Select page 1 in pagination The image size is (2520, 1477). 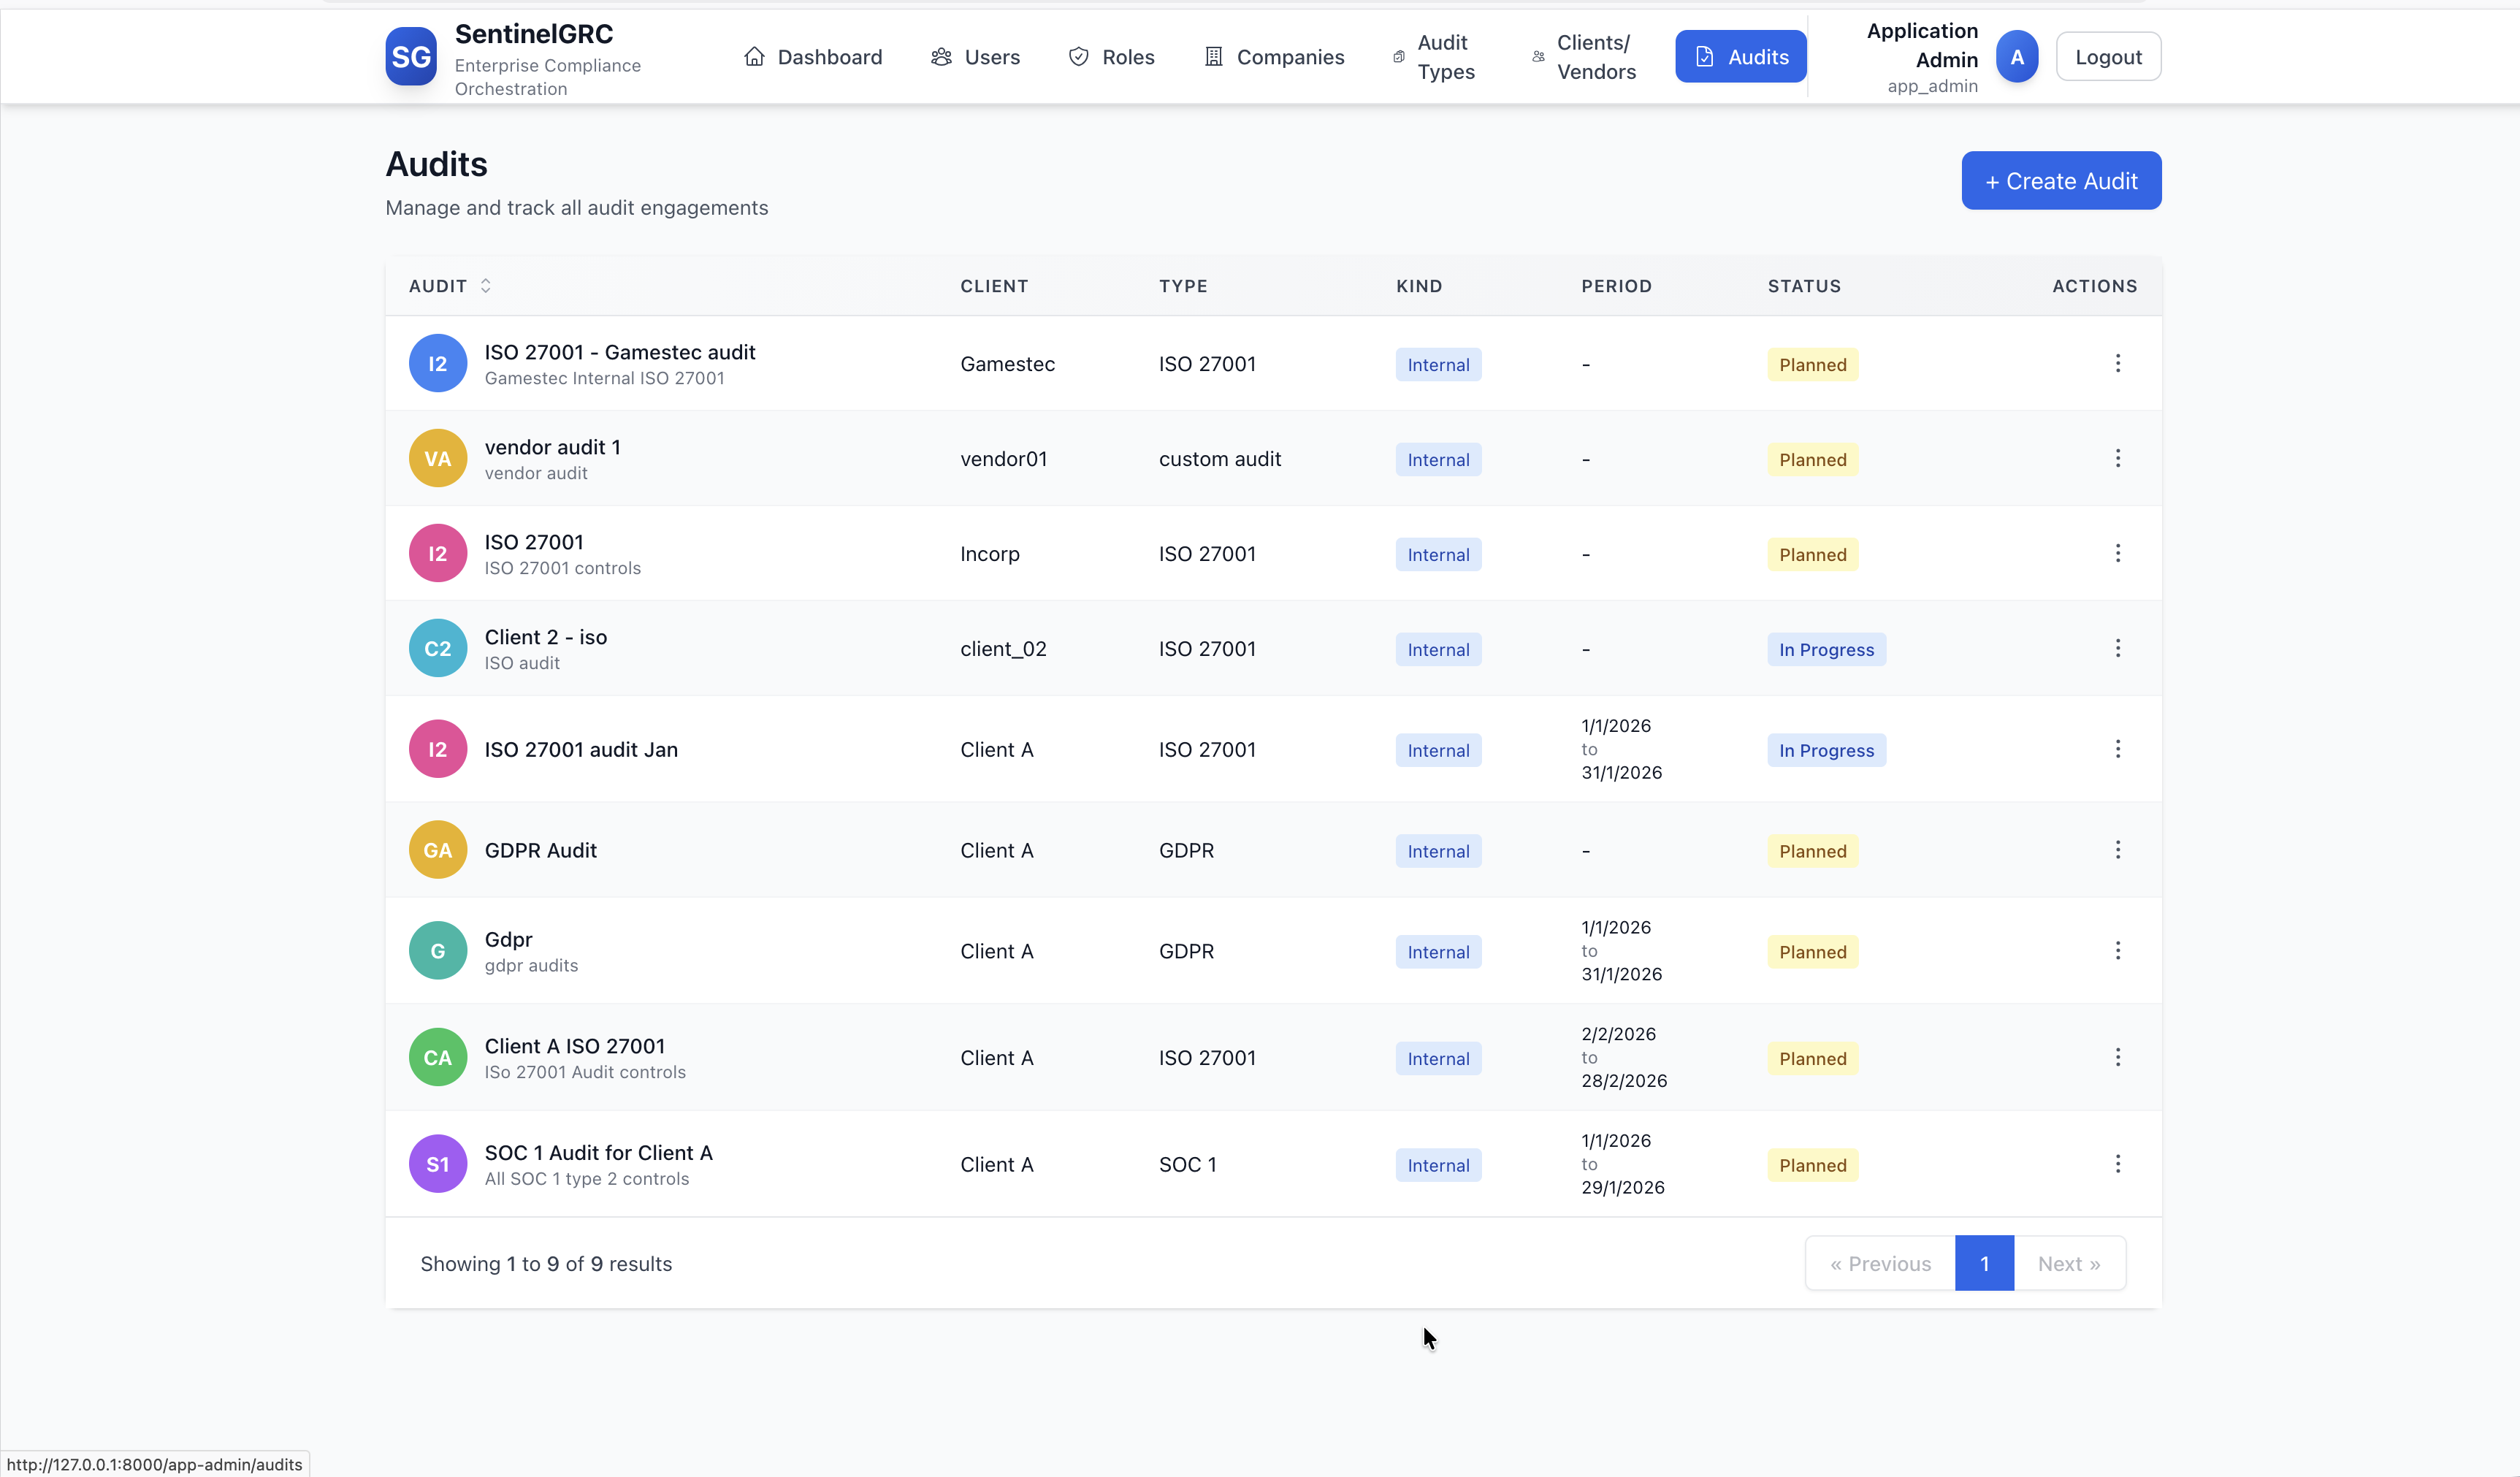[1984, 1264]
